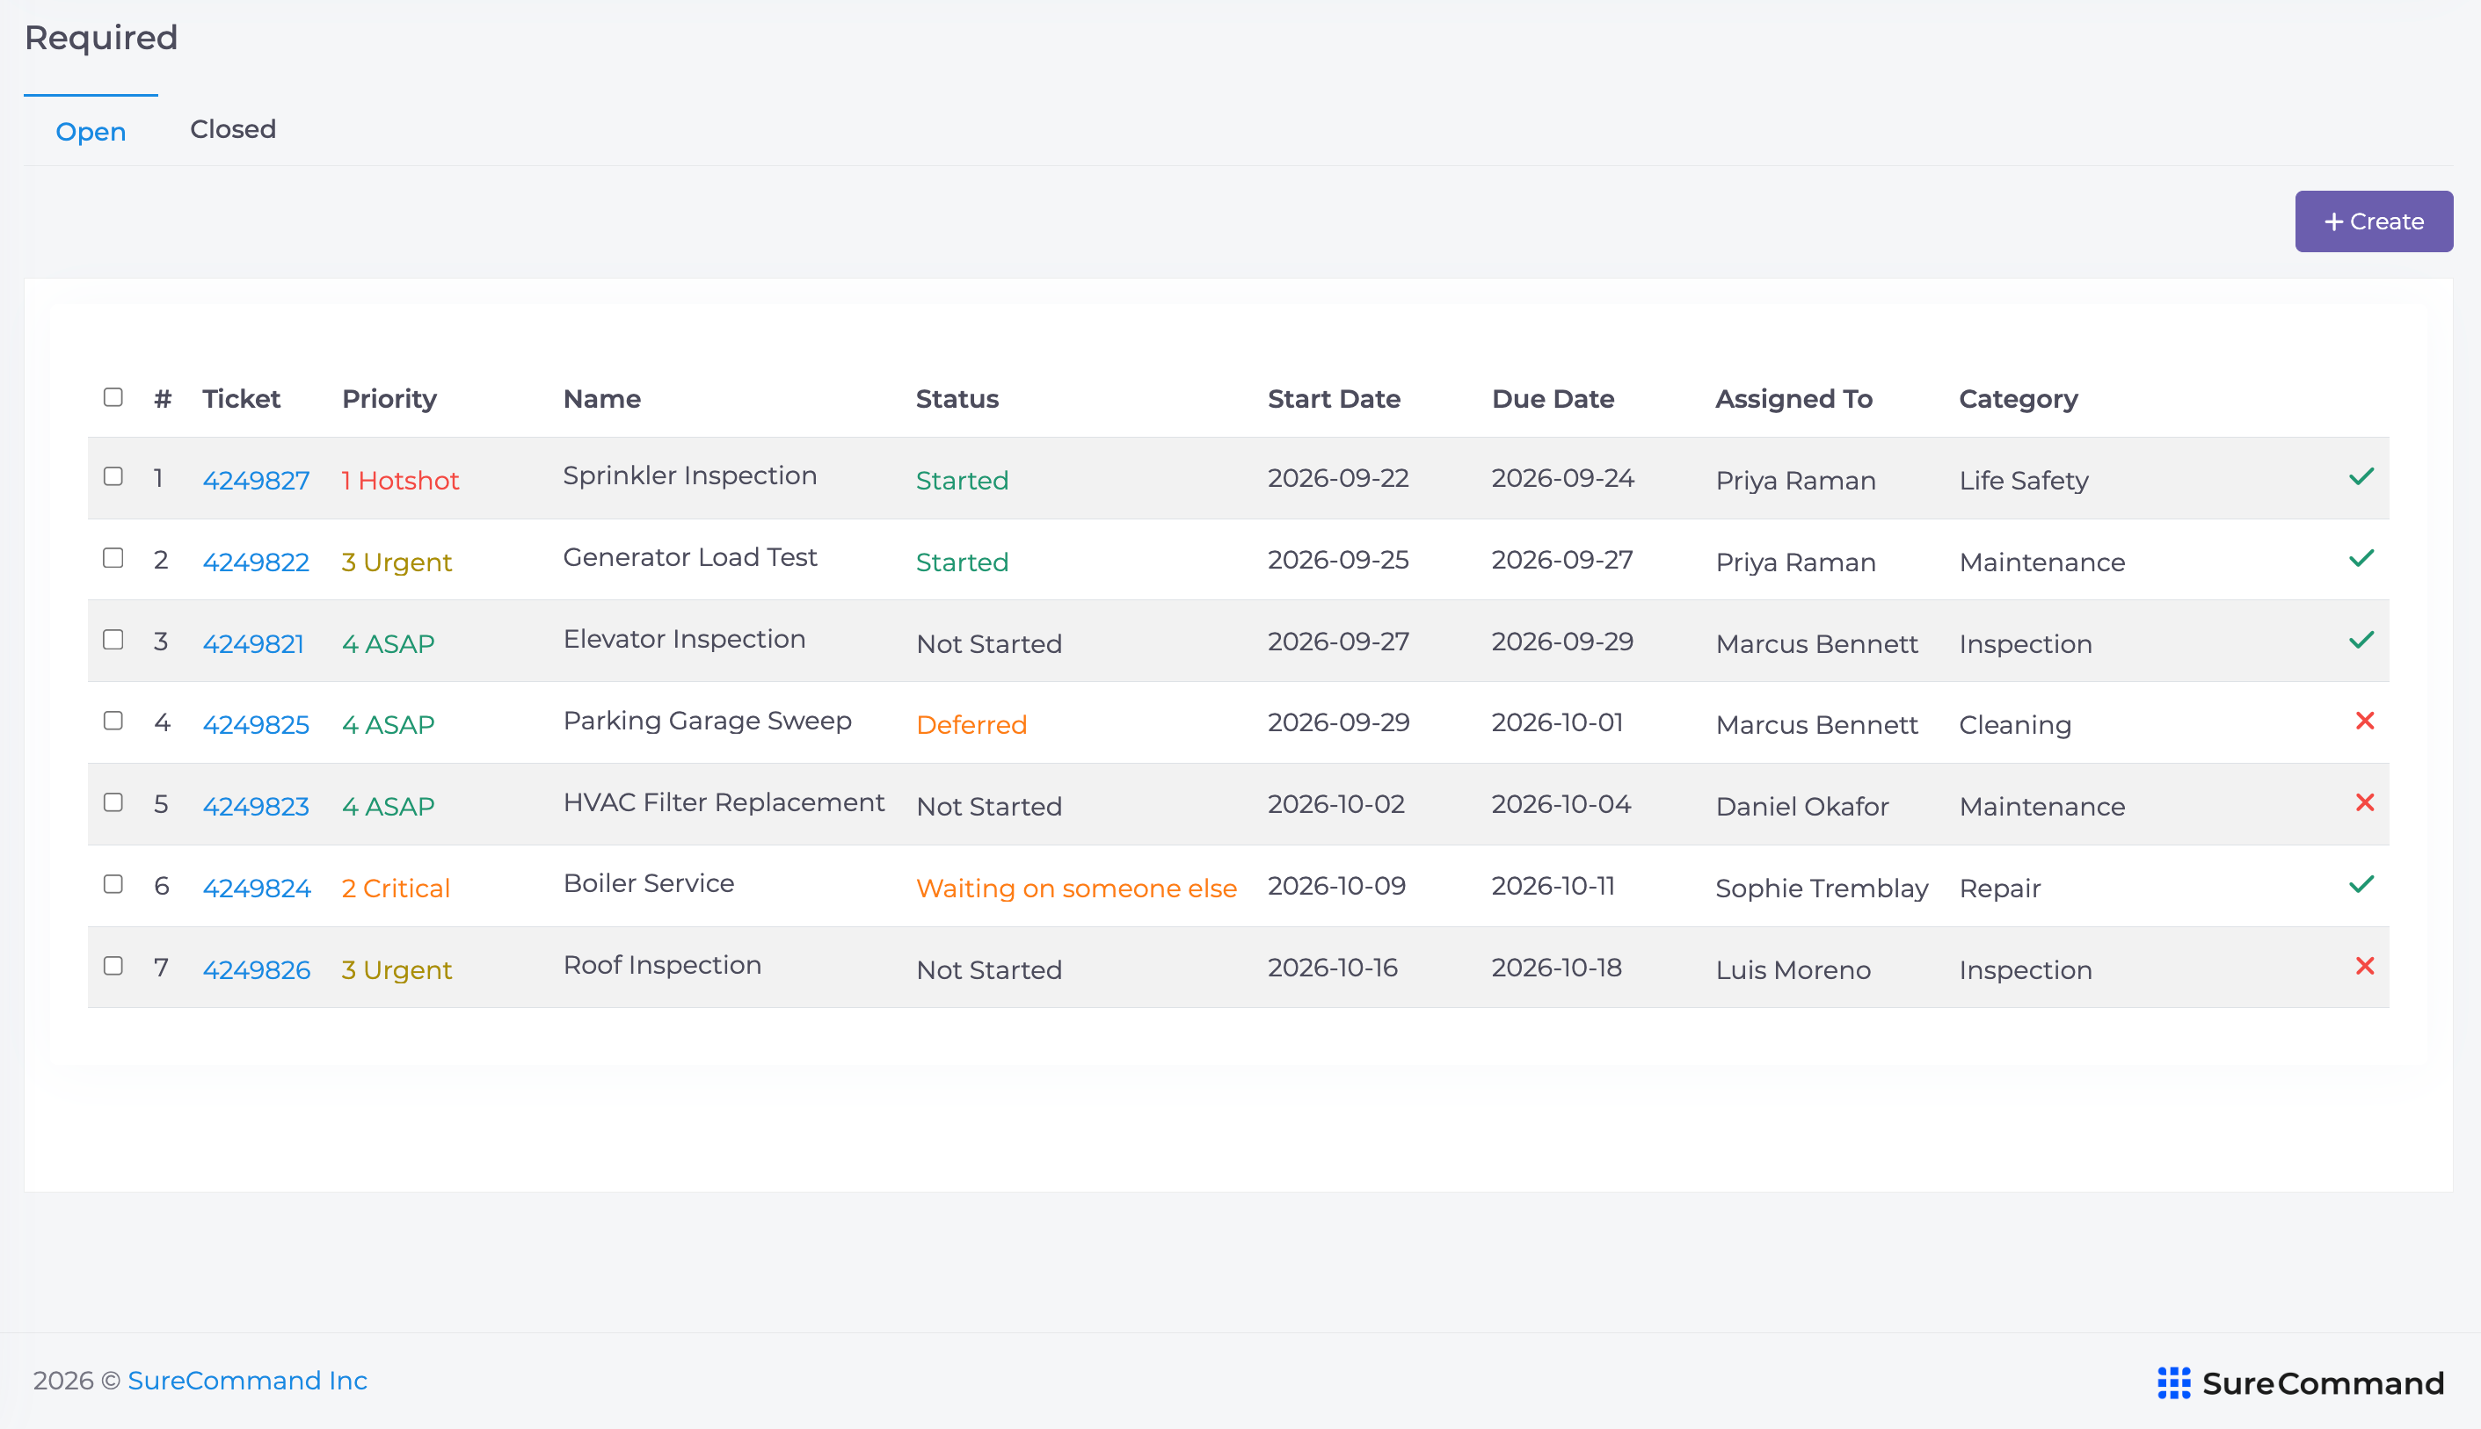The image size is (2481, 1429).
Task: Click the red X on Parking Garage Sweep row
Action: coord(2364,722)
